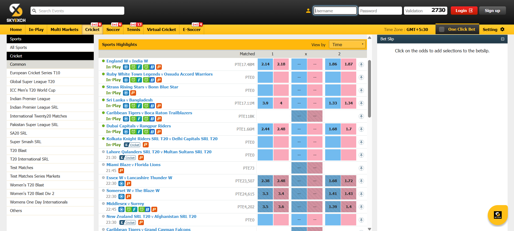Open the Tennis tab
The height and width of the screenshot is (231, 514).
click(133, 29)
